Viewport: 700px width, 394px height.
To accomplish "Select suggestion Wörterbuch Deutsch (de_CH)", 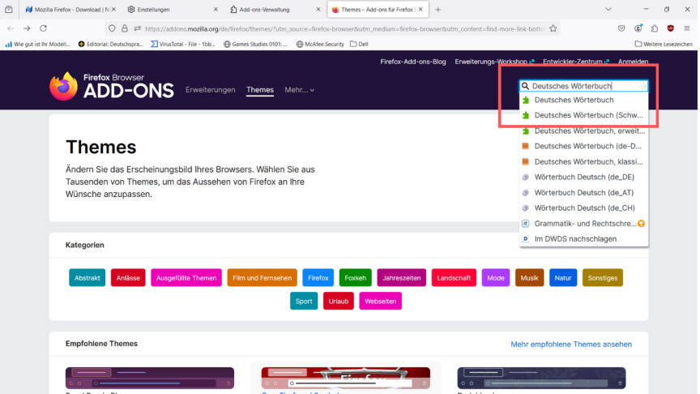I will [x=584, y=208].
